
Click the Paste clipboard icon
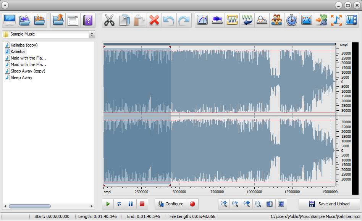139,20
